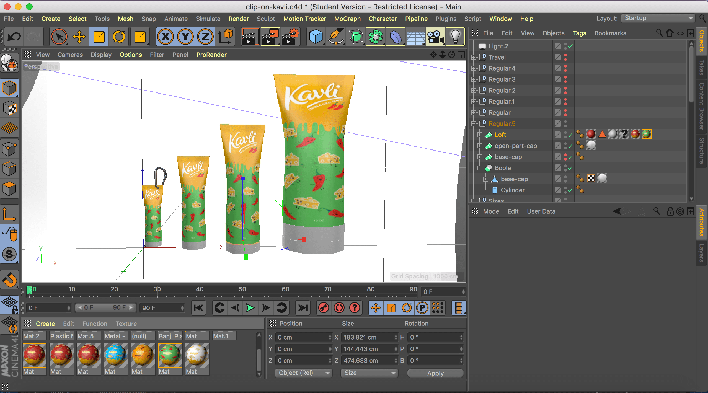The width and height of the screenshot is (708, 393).
Task: Open the Layout Startup dropdown
Action: (658, 18)
